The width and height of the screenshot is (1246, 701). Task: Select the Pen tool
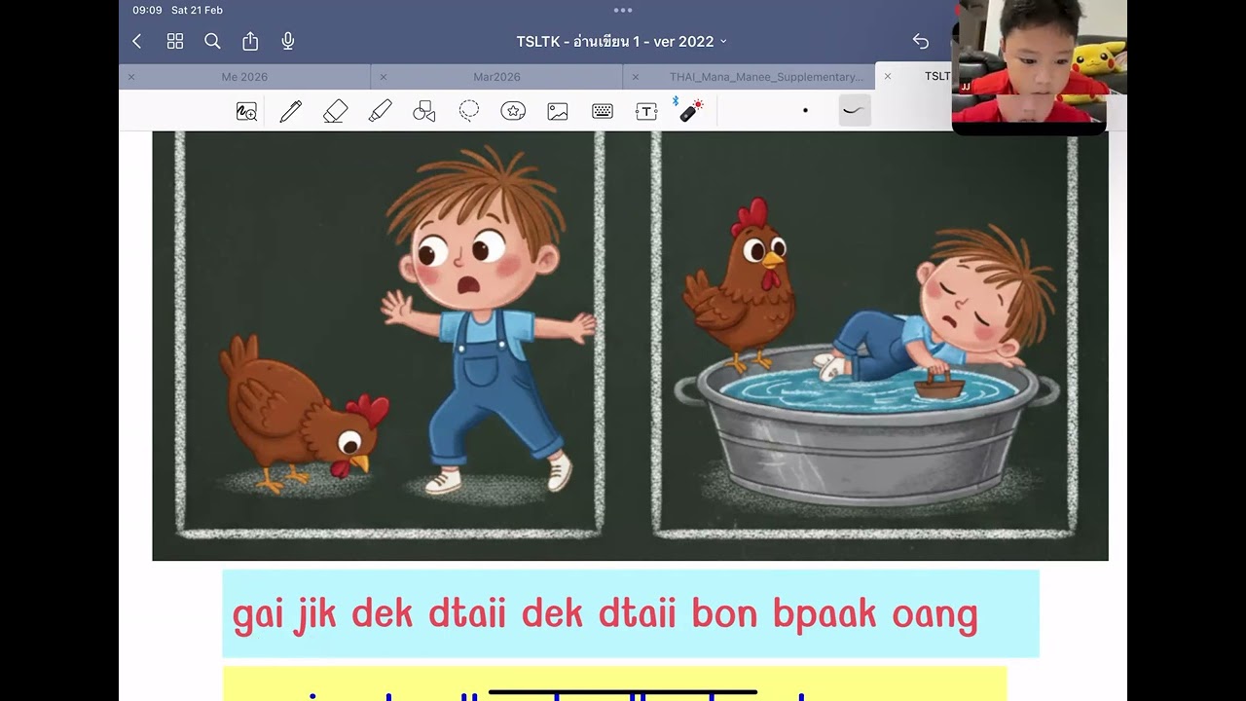(290, 111)
